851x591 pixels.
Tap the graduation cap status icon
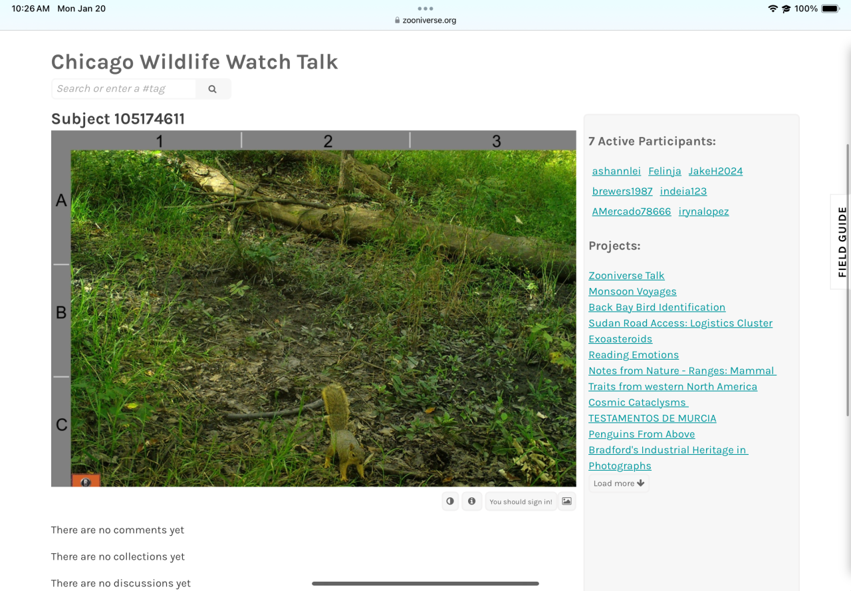[786, 9]
